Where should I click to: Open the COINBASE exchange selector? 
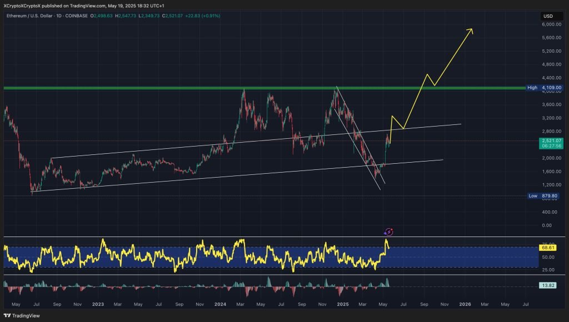click(76, 16)
